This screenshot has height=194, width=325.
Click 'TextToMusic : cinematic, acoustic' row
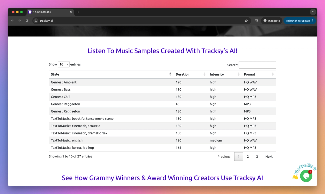[162, 126]
